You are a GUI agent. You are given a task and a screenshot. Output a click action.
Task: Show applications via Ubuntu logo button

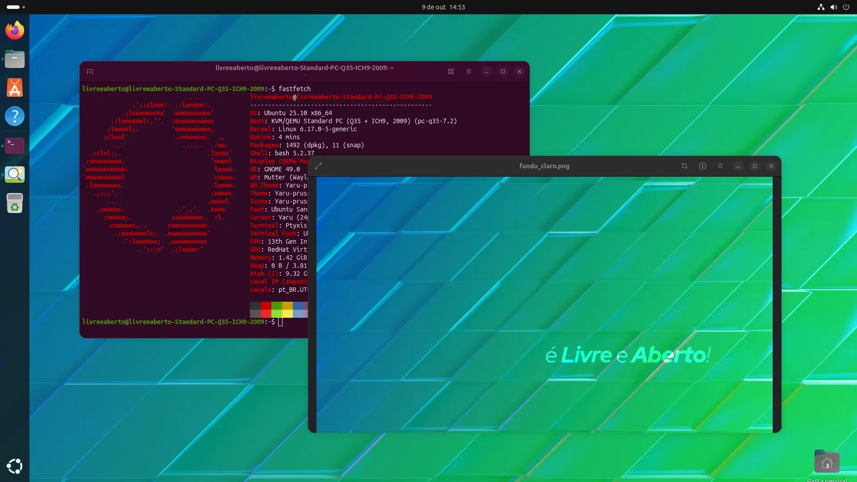(15, 466)
